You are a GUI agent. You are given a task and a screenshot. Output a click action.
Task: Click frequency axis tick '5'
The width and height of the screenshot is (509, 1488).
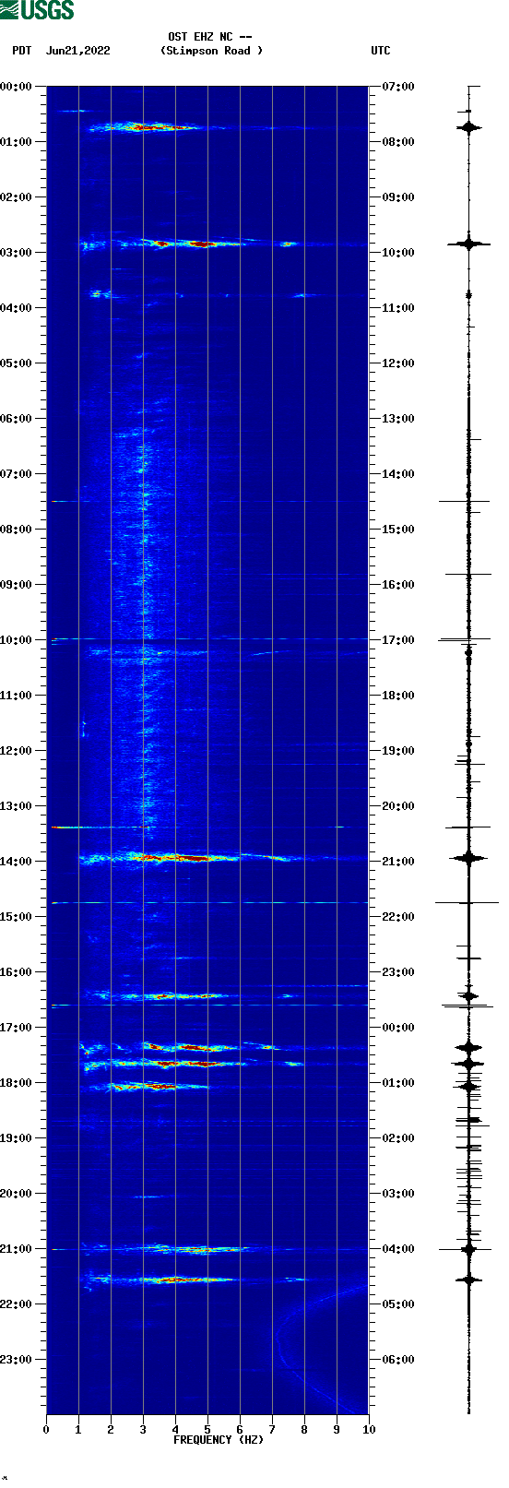pyautogui.click(x=207, y=1430)
